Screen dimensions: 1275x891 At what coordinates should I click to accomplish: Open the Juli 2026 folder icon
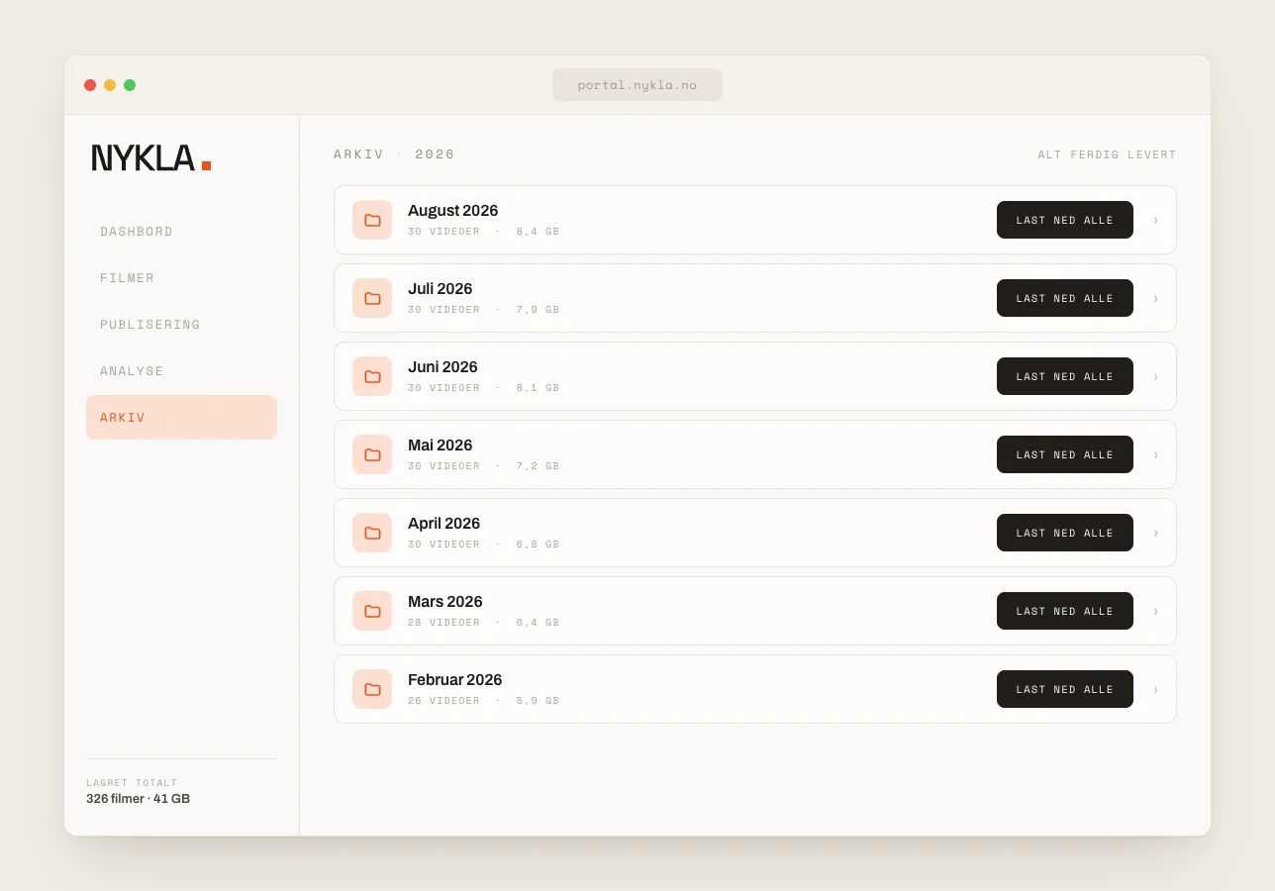click(372, 298)
